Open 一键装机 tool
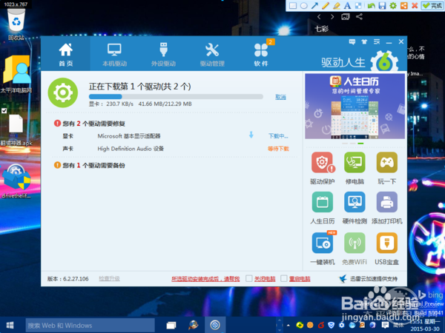 point(323,249)
